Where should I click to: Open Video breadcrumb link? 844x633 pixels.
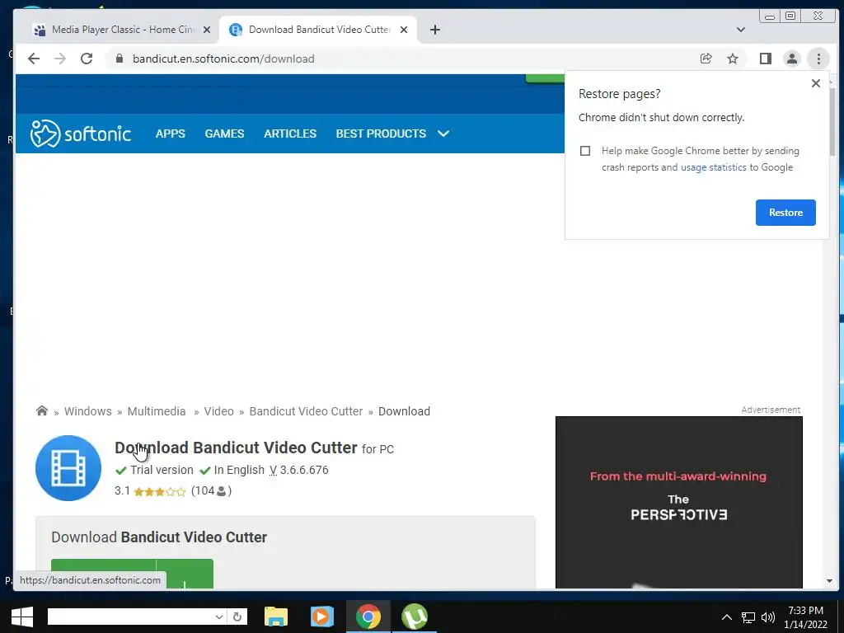[x=218, y=411]
